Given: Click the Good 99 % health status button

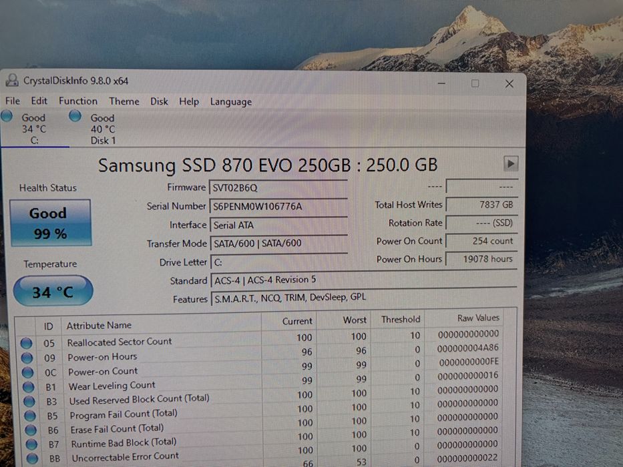Looking at the screenshot, I should tap(51, 223).
